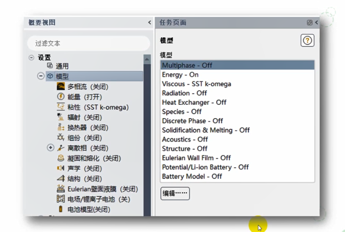Collapse the 设置 root tree node
Image resolution: width=345 pixels, height=232 pixels.
[31, 58]
